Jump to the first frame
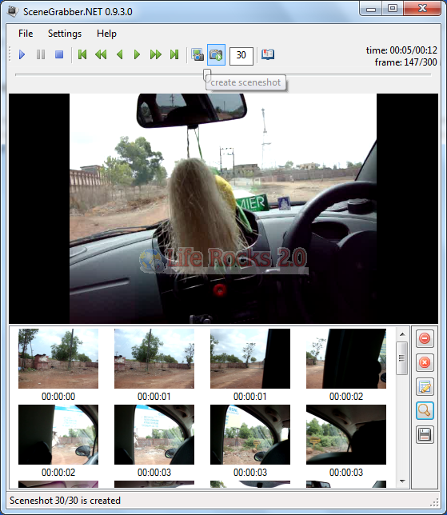 pyautogui.click(x=82, y=54)
